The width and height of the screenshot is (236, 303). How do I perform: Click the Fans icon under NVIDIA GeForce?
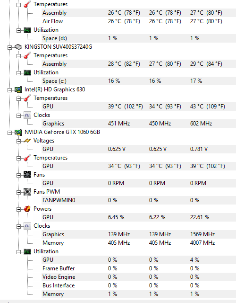tap(27, 175)
